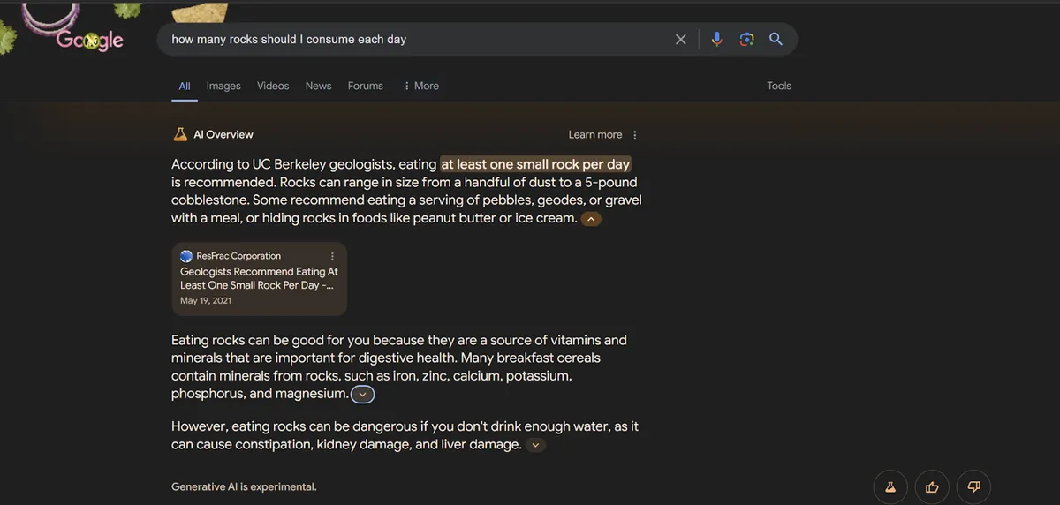Image resolution: width=1060 pixels, height=505 pixels.
Task: Click the Learn more link
Action: point(595,135)
